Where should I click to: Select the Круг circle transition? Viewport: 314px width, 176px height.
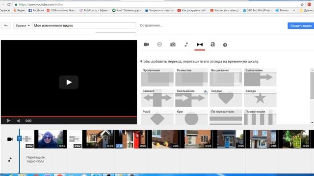pos(191,117)
